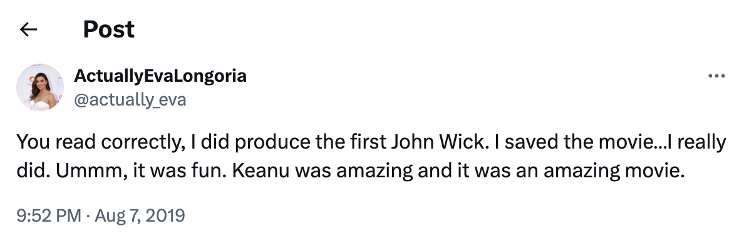744x246 pixels.
Task: Show more actions for this post
Action: pyautogui.click(x=716, y=76)
